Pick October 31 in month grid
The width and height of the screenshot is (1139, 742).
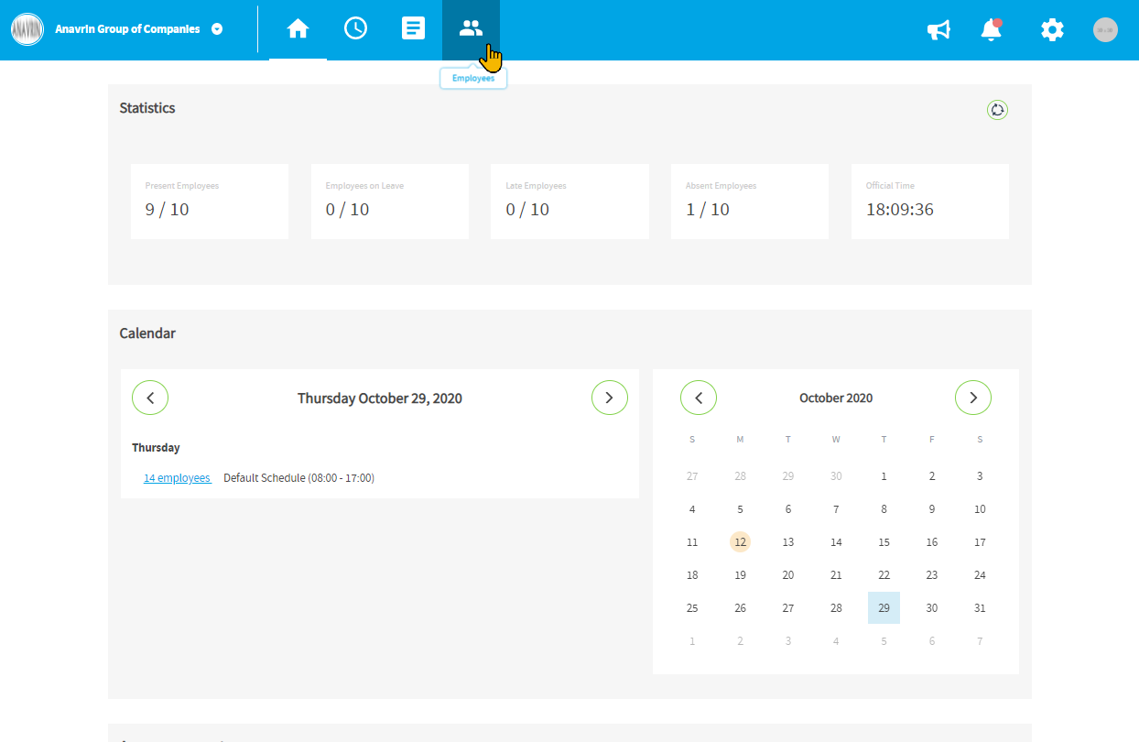(x=980, y=608)
